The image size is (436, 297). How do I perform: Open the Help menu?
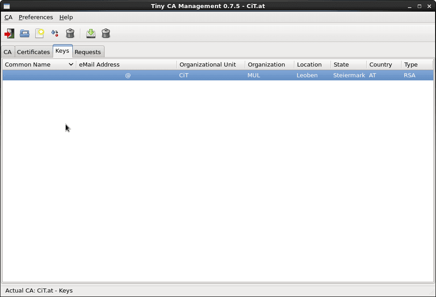[x=66, y=17]
